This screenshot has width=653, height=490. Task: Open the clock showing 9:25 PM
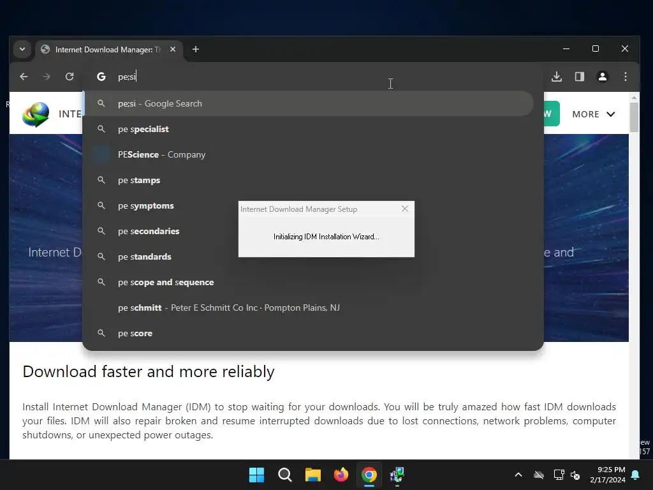[608, 475]
